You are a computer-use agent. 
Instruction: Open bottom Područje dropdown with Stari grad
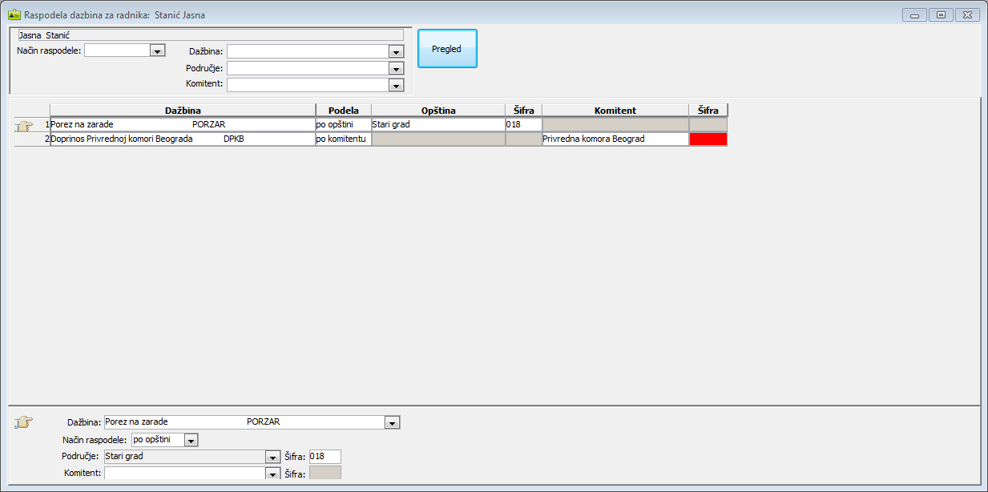[x=271, y=457]
